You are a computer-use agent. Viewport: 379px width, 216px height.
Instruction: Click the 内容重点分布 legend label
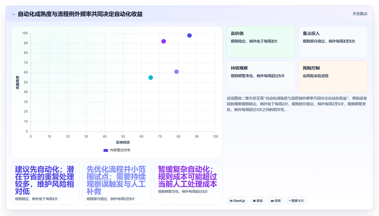click(120, 150)
